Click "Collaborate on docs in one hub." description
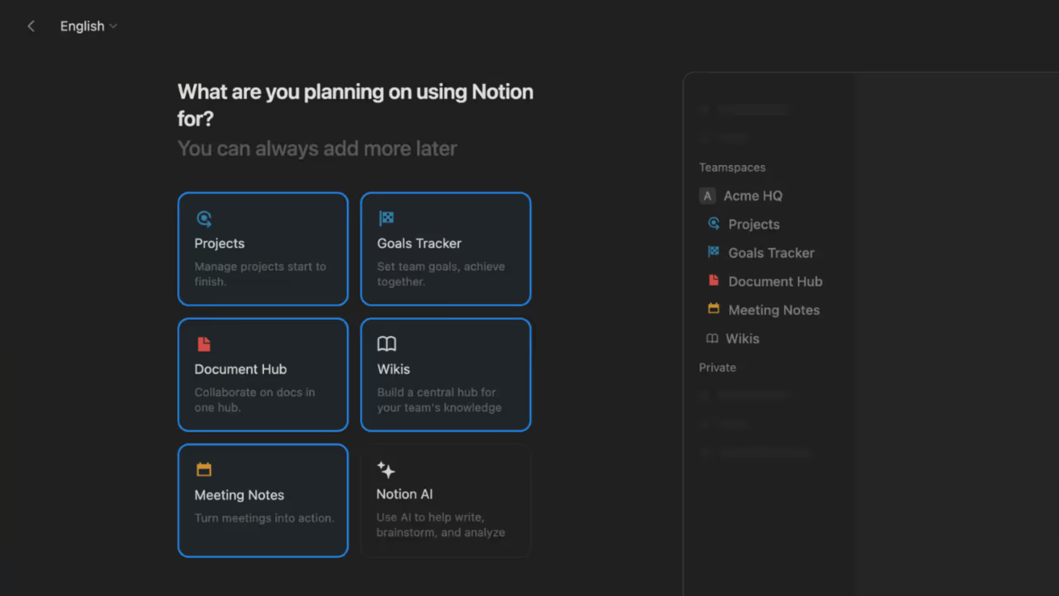This screenshot has height=596, width=1059. (x=254, y=400)
